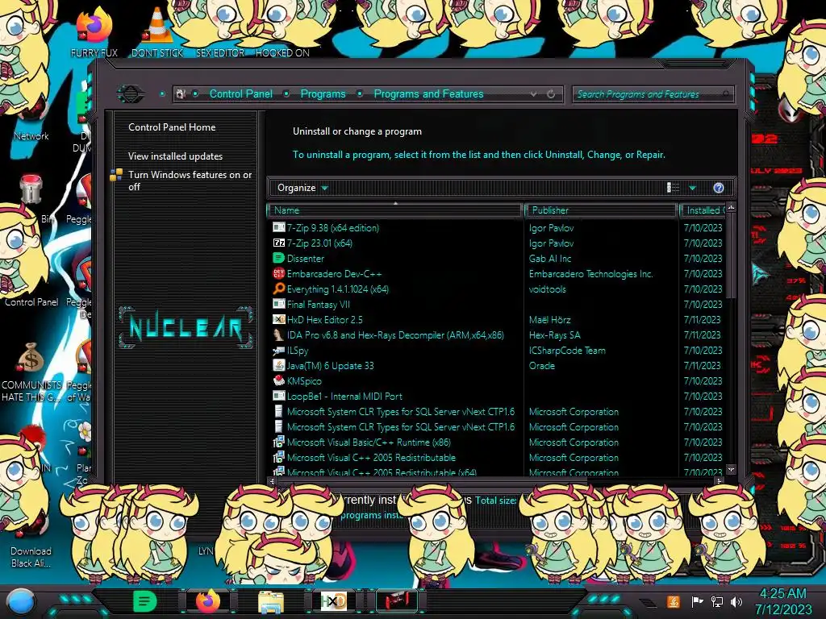Click the horizontal scroll left arrow
This screenshot has height=619, width=826.
tap(272, 480)
